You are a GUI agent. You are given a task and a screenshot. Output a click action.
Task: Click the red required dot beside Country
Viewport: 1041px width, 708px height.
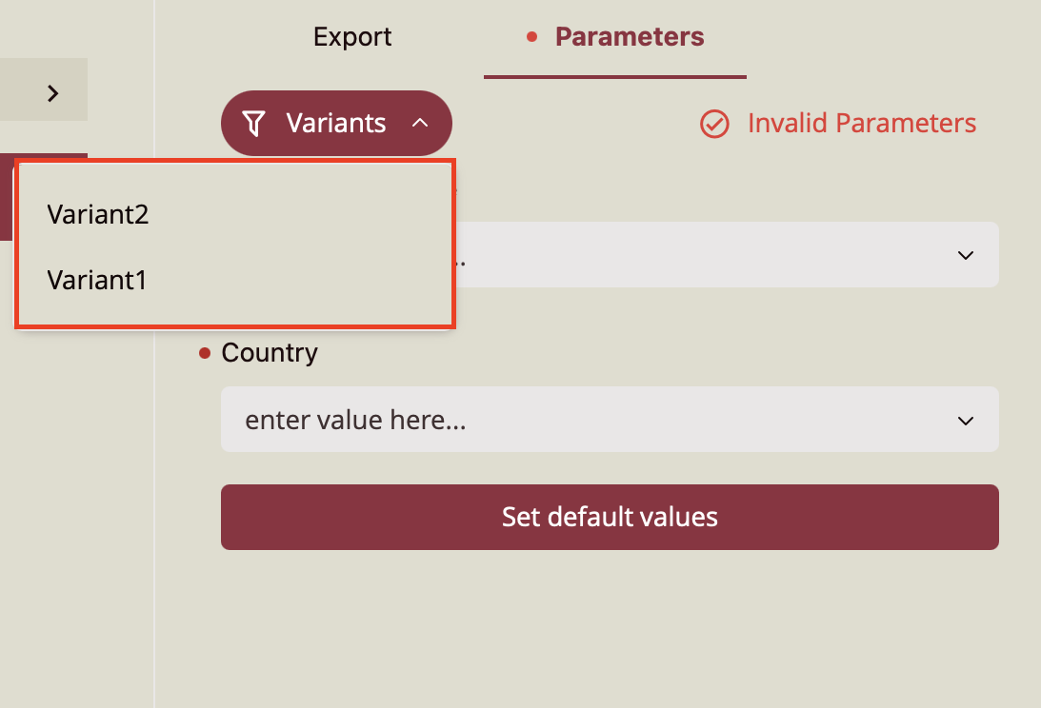tap(205, 354)
